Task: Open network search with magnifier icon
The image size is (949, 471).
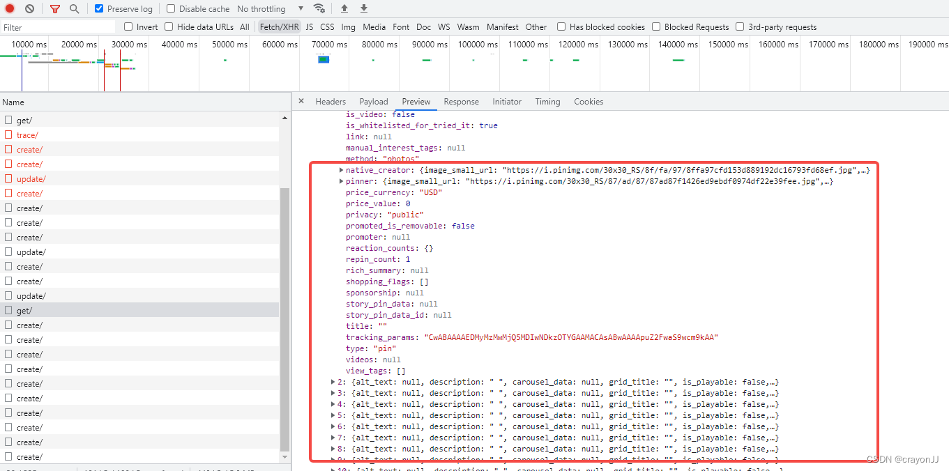Action: click(x=74, y=8)
